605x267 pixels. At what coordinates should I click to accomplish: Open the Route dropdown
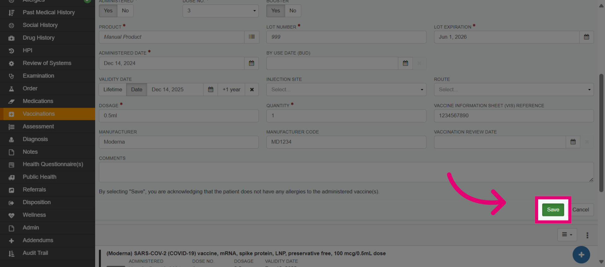click(514, 89)
